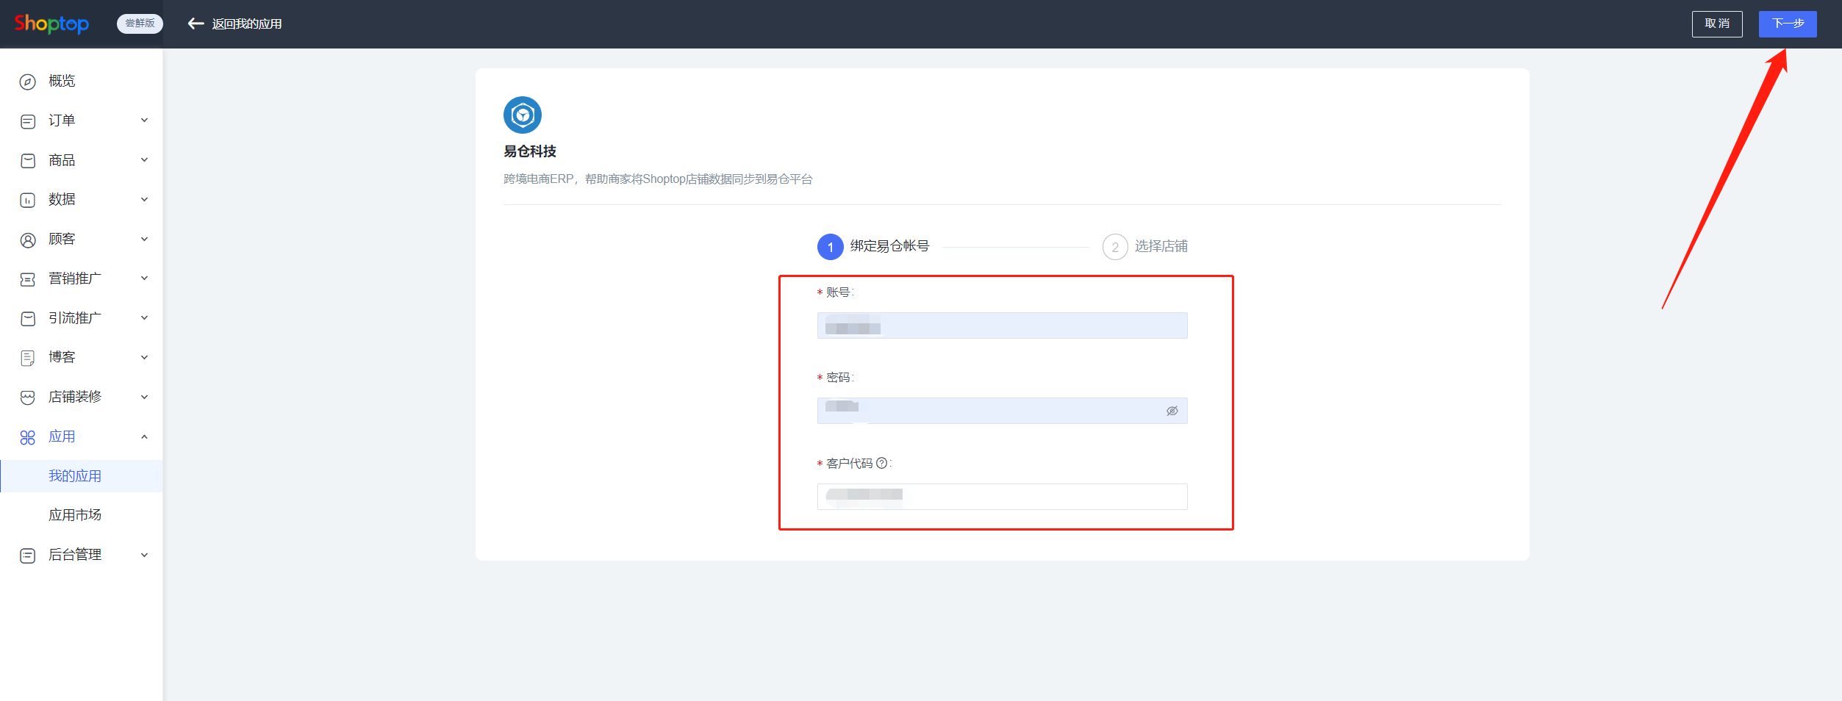Click the 引流推广 icon
This screenshot has width=1842, height=701.
click(x=28, y=318)
